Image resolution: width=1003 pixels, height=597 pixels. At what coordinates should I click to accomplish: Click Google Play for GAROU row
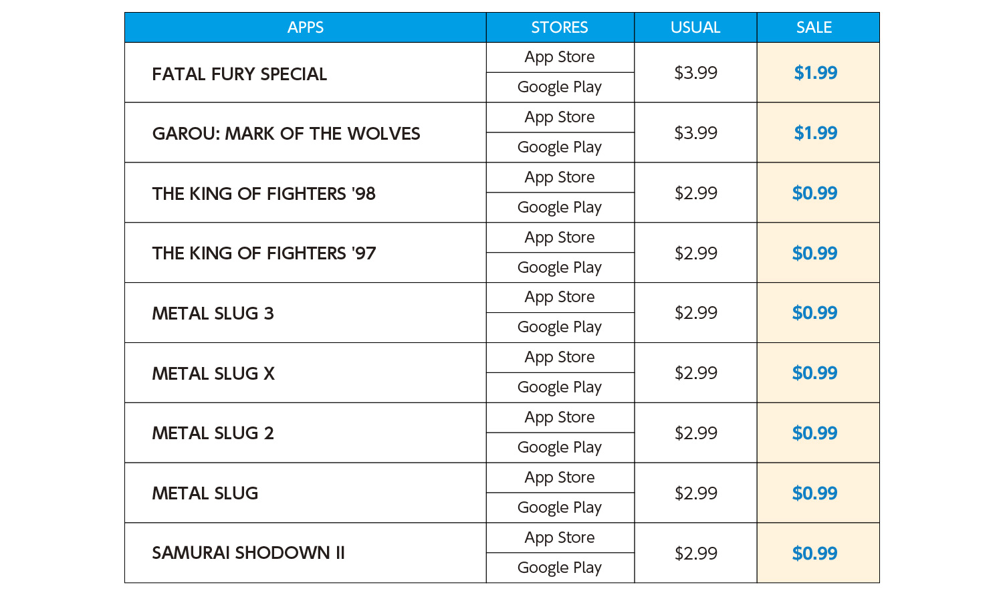[560, 148]
